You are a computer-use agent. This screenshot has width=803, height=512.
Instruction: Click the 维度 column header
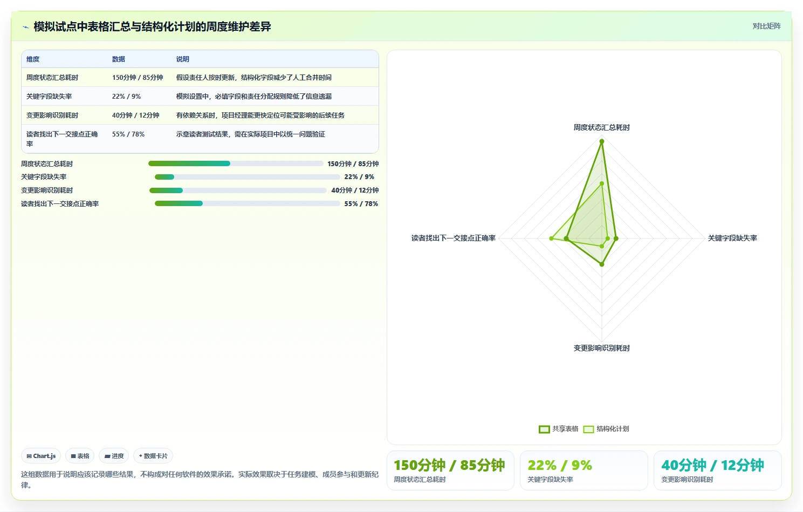[33, 59]
